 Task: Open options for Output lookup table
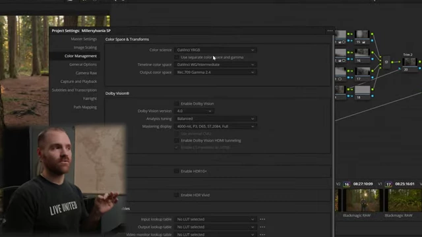tap(262, 227)
